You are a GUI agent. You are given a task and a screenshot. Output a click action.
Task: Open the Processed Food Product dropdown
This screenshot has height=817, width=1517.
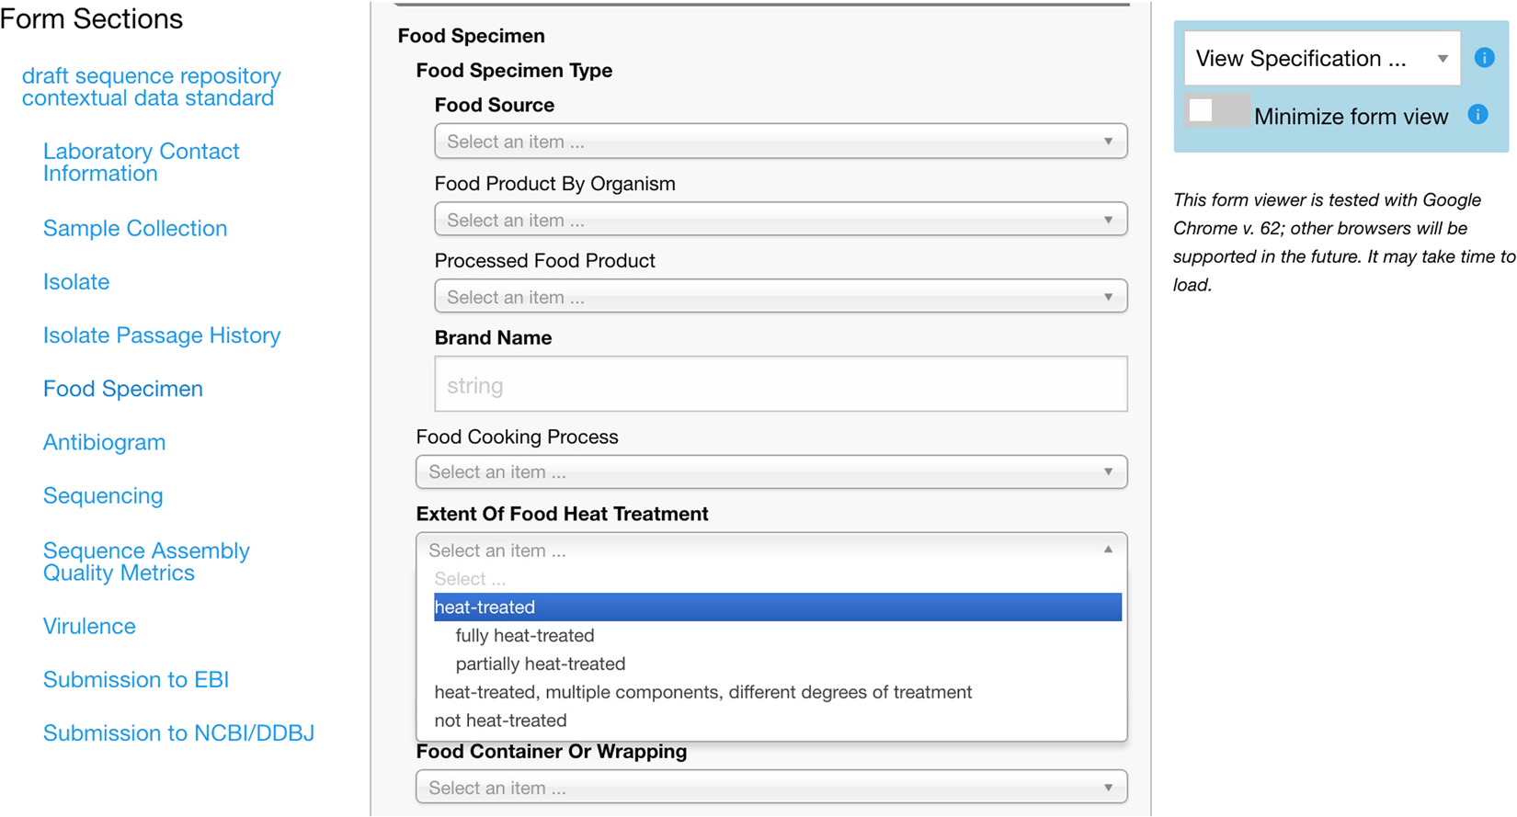(x=780, y=297)
